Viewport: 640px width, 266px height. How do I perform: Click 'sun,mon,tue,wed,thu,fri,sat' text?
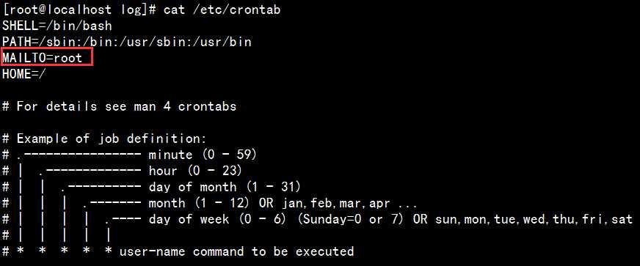coord(534,219)
